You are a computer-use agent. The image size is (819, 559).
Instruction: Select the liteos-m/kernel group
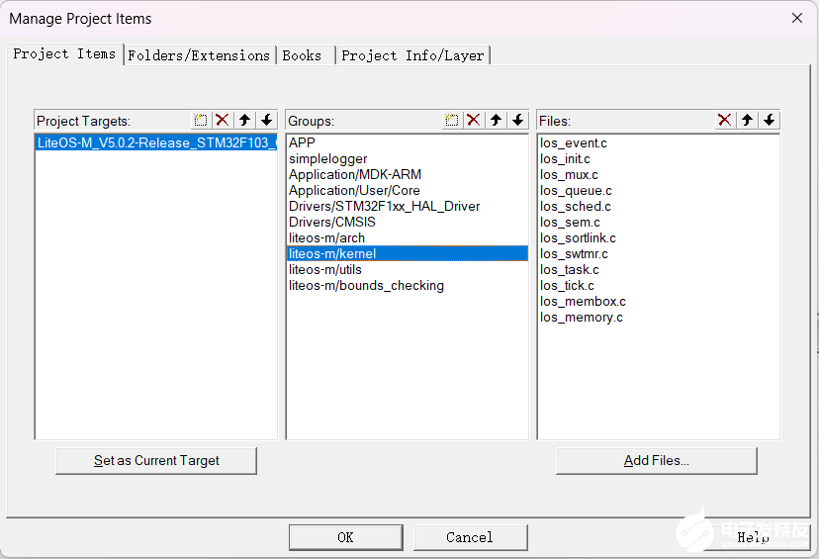(x=408, y=253)
